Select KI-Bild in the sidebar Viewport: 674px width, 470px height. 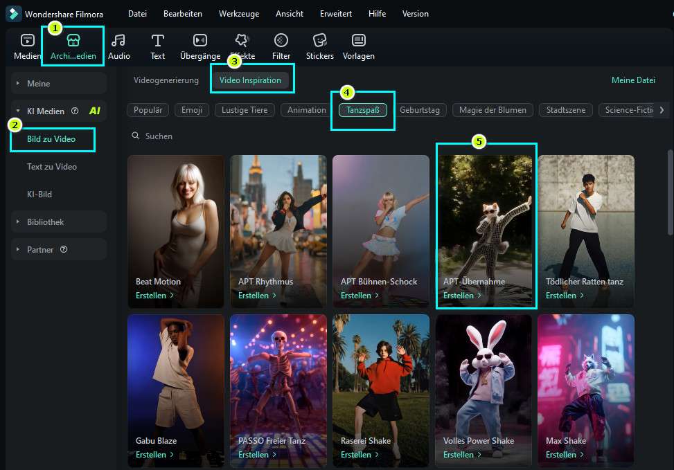(x=39, y=195)
